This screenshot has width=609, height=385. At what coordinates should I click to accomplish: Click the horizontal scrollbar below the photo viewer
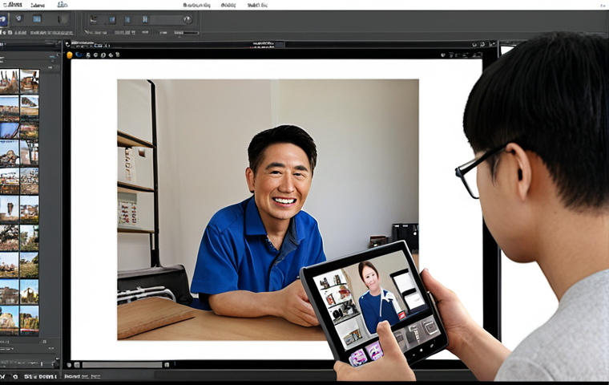(x=122, y=365)
